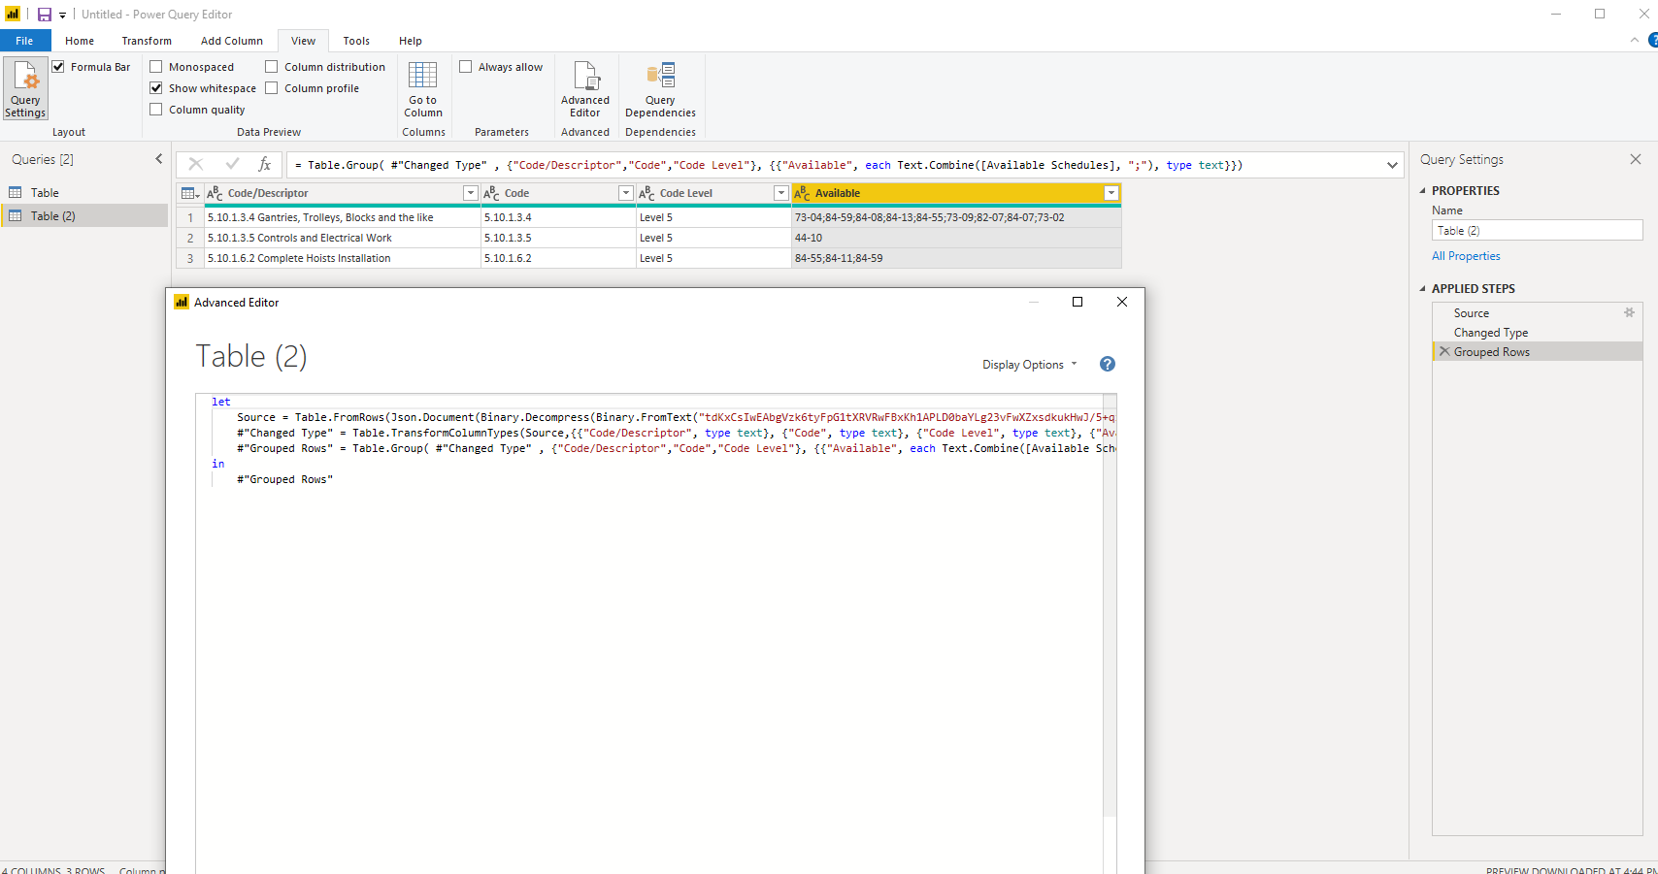Switch to the Home tab
The image size is (1658, 874).
[80, 41]
